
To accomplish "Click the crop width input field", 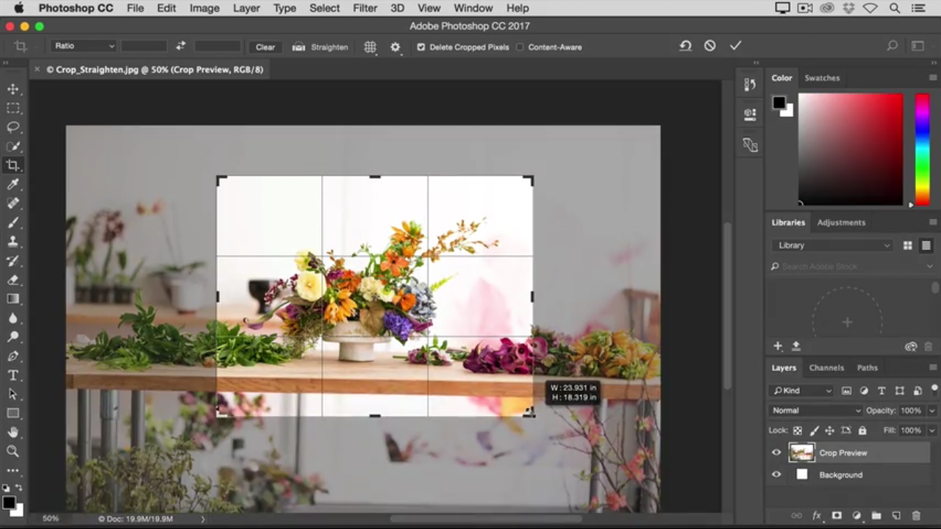I will (144, 46).
